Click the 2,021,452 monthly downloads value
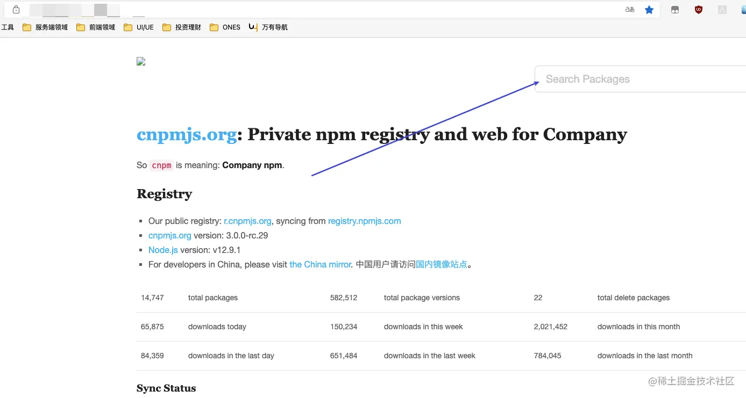 [x=551, y=327]
